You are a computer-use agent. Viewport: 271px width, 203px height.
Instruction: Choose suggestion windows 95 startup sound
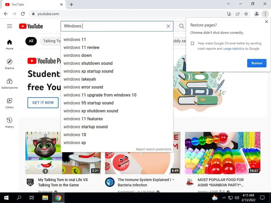coord(117,103)
